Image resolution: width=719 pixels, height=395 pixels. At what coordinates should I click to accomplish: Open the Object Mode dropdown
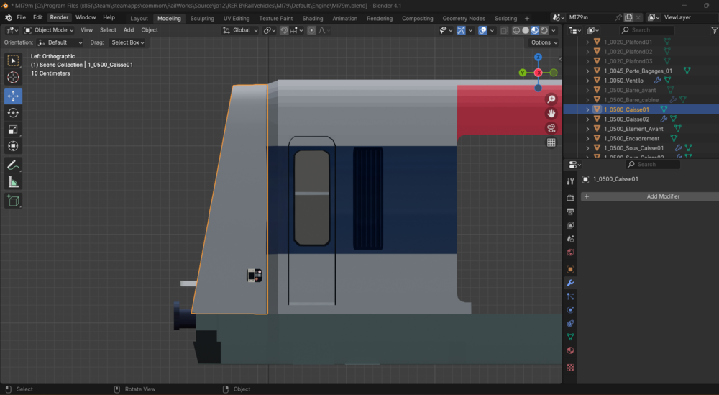(49, 30)
